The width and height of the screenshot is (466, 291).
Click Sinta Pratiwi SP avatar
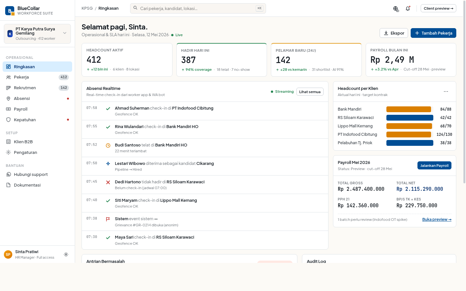(8, 254)
